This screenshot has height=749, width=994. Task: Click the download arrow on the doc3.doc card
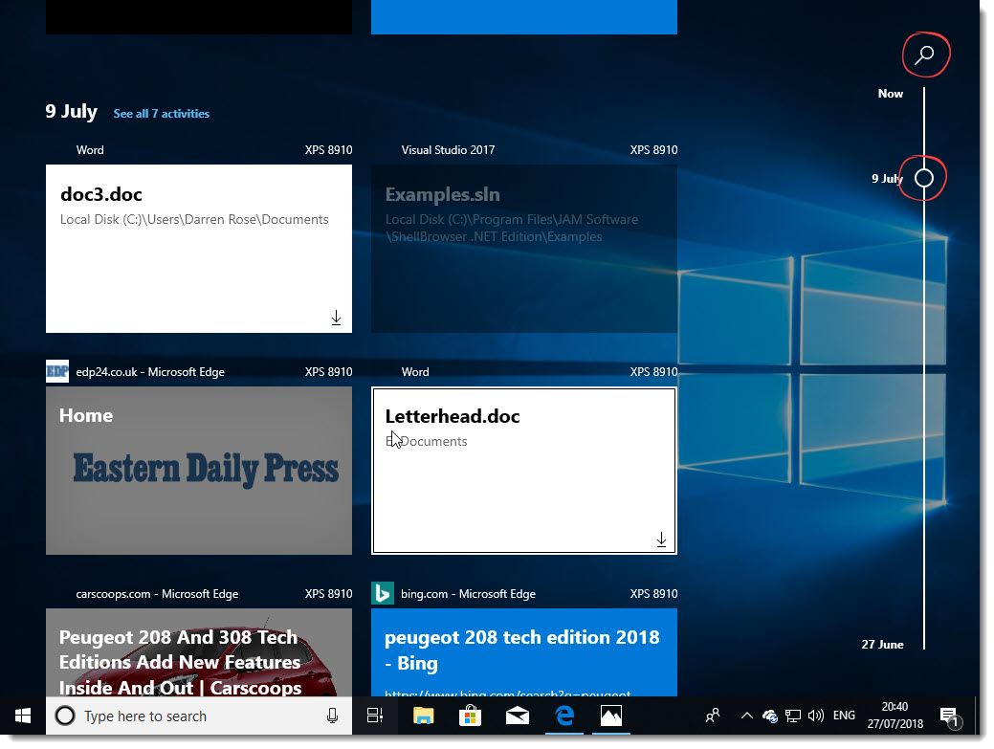pyautogui.click(x=336, y=317)
